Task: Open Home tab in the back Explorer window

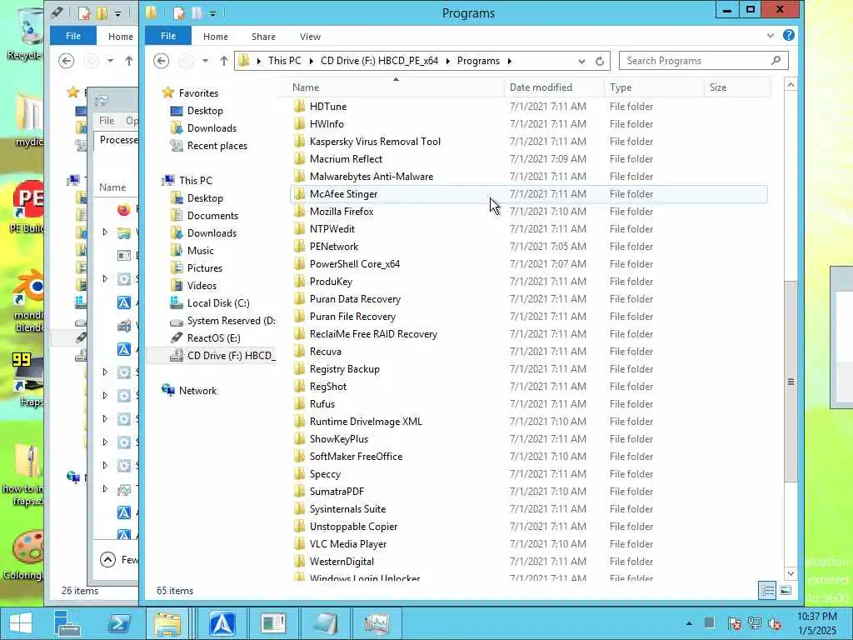Action: tap(120, 37)
